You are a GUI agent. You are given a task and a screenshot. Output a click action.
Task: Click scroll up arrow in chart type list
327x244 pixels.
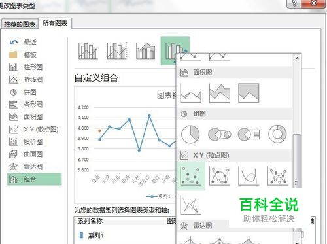pyautogui.click(x=297, y=58)
